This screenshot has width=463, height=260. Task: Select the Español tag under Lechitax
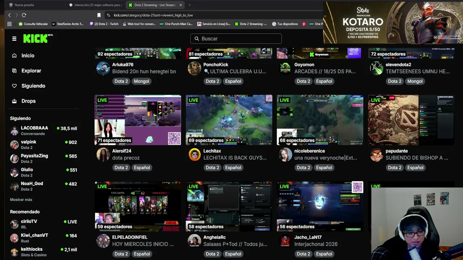click(233, 168)
